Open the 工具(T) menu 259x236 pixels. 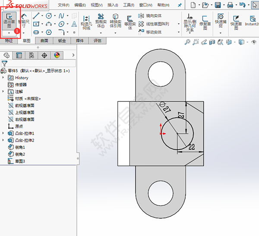coord(129,5)
